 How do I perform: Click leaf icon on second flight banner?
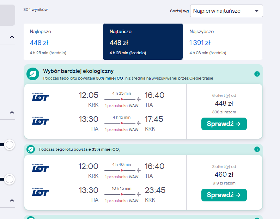click(x=31, y=149)
